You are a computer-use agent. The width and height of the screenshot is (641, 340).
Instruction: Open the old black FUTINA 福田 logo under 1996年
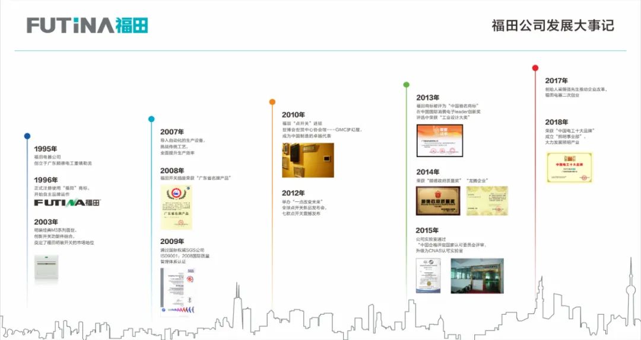(x=67, y=203)
